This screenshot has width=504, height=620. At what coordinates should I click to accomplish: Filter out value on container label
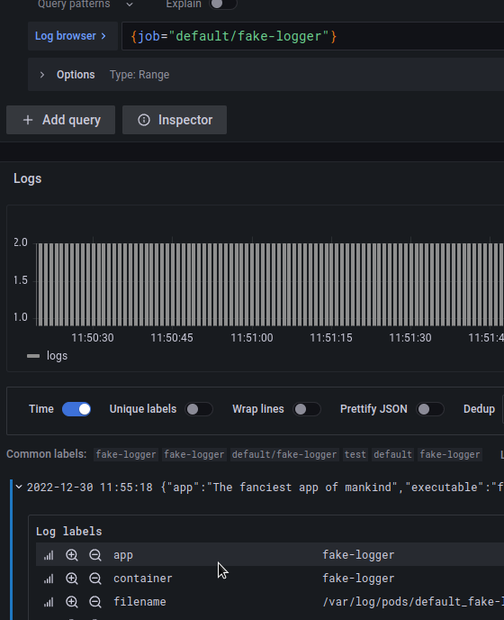pyautogui.click(x=95, y=579)
